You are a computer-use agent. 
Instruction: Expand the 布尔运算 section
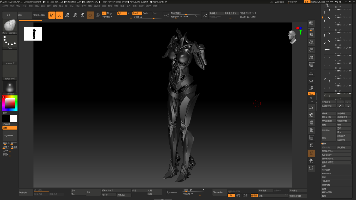coord(326,170)
